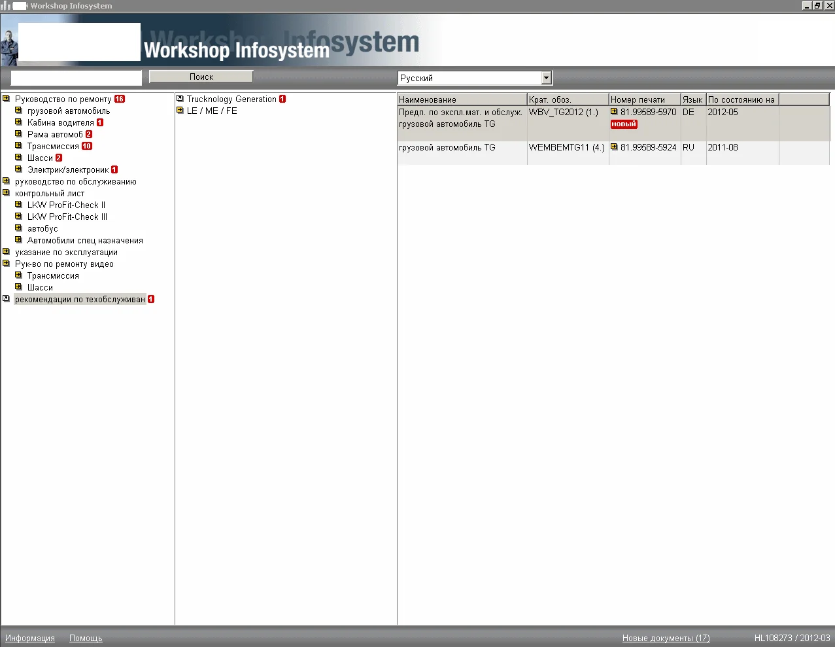Sort by По состоянию на column header
Viewport: 835px width, 647px height.
(x=743, y=99)
